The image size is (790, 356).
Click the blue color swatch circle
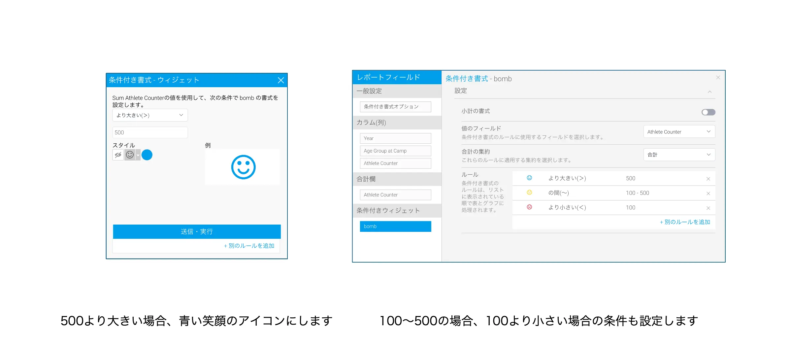tap(147, 155)
